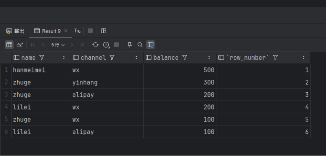Select the name column header
Screen dimensions: 326x156
(41, 57)
